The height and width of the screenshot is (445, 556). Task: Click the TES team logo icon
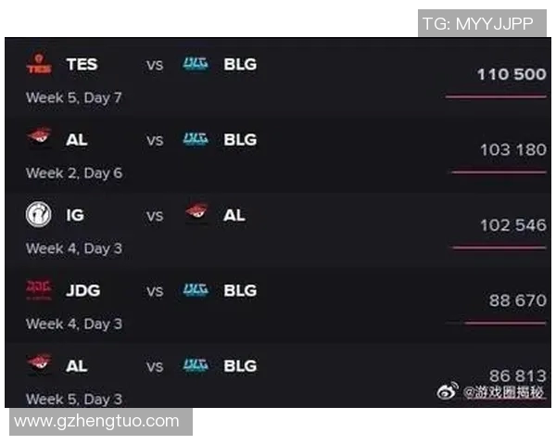39,64
